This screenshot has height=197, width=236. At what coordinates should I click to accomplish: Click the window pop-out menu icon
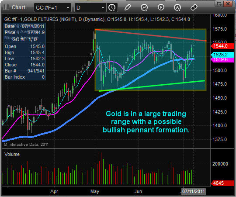pyautogui.click(x=219, y=4)
